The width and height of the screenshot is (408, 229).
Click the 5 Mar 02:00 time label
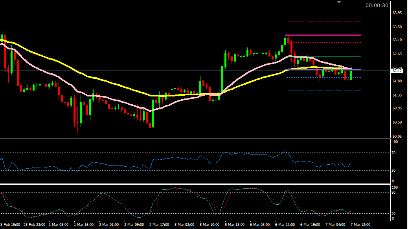point(184,225)
